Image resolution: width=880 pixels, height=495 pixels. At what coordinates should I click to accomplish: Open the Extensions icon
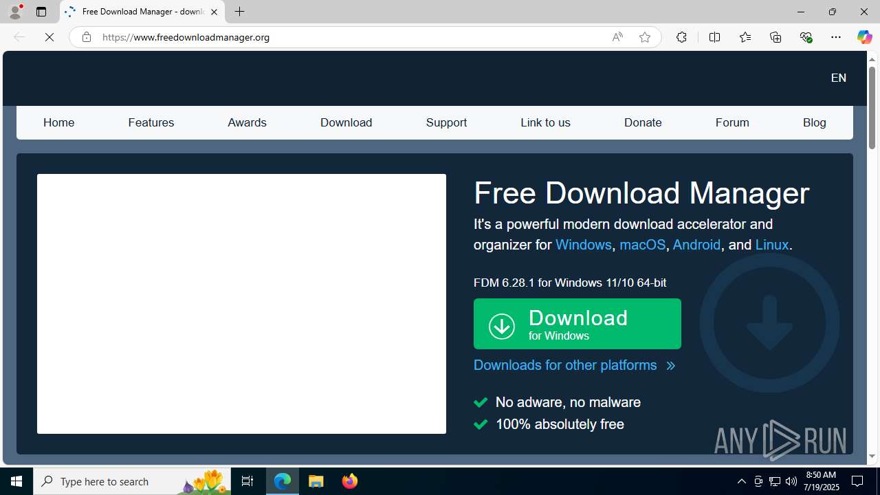pyautogui.click(x=681, y=37)
